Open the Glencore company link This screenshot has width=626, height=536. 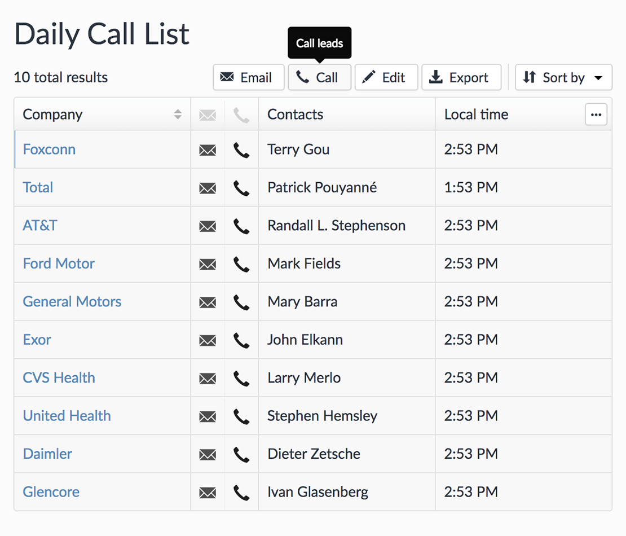pyautogui.click(x=51, y=492)
